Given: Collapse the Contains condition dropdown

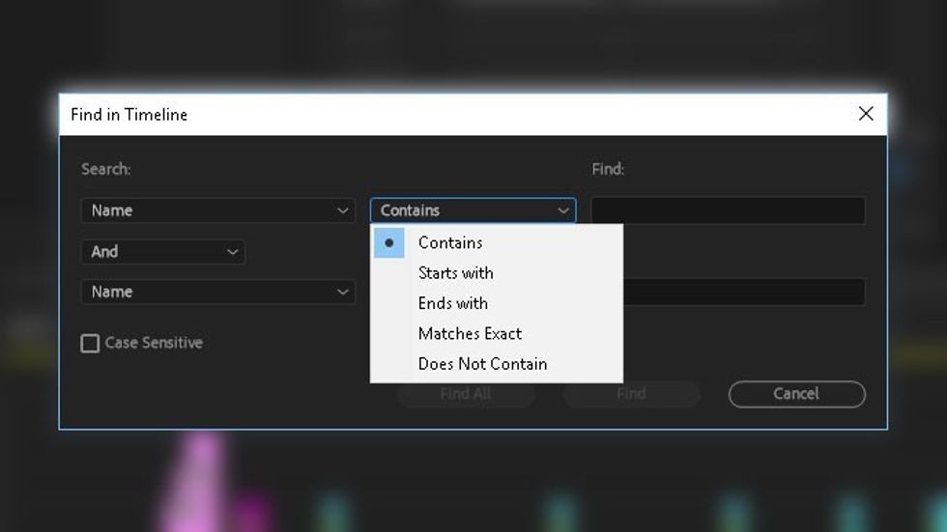Looking at the screenshot, I should coord(473,210).
